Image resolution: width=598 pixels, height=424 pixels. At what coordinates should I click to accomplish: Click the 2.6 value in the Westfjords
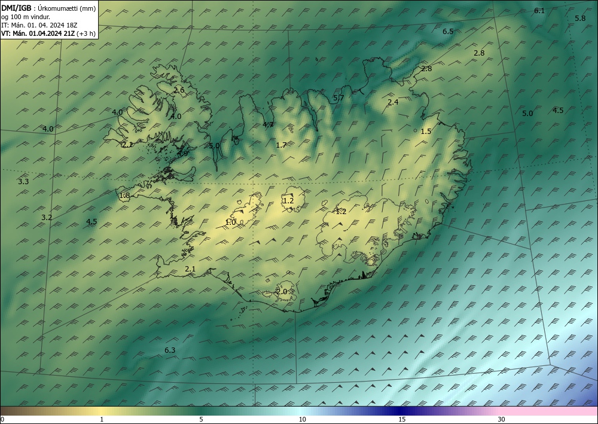(x=179, y=90)
